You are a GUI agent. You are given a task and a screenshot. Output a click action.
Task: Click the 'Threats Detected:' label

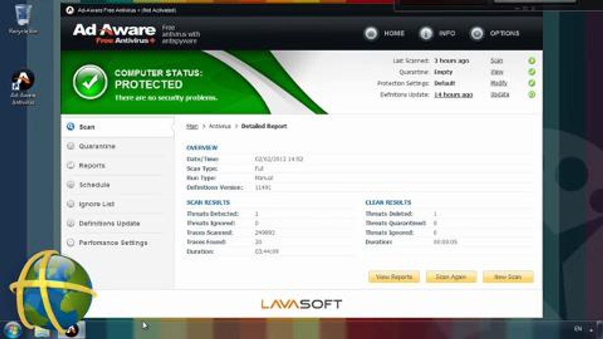(212, 214)
